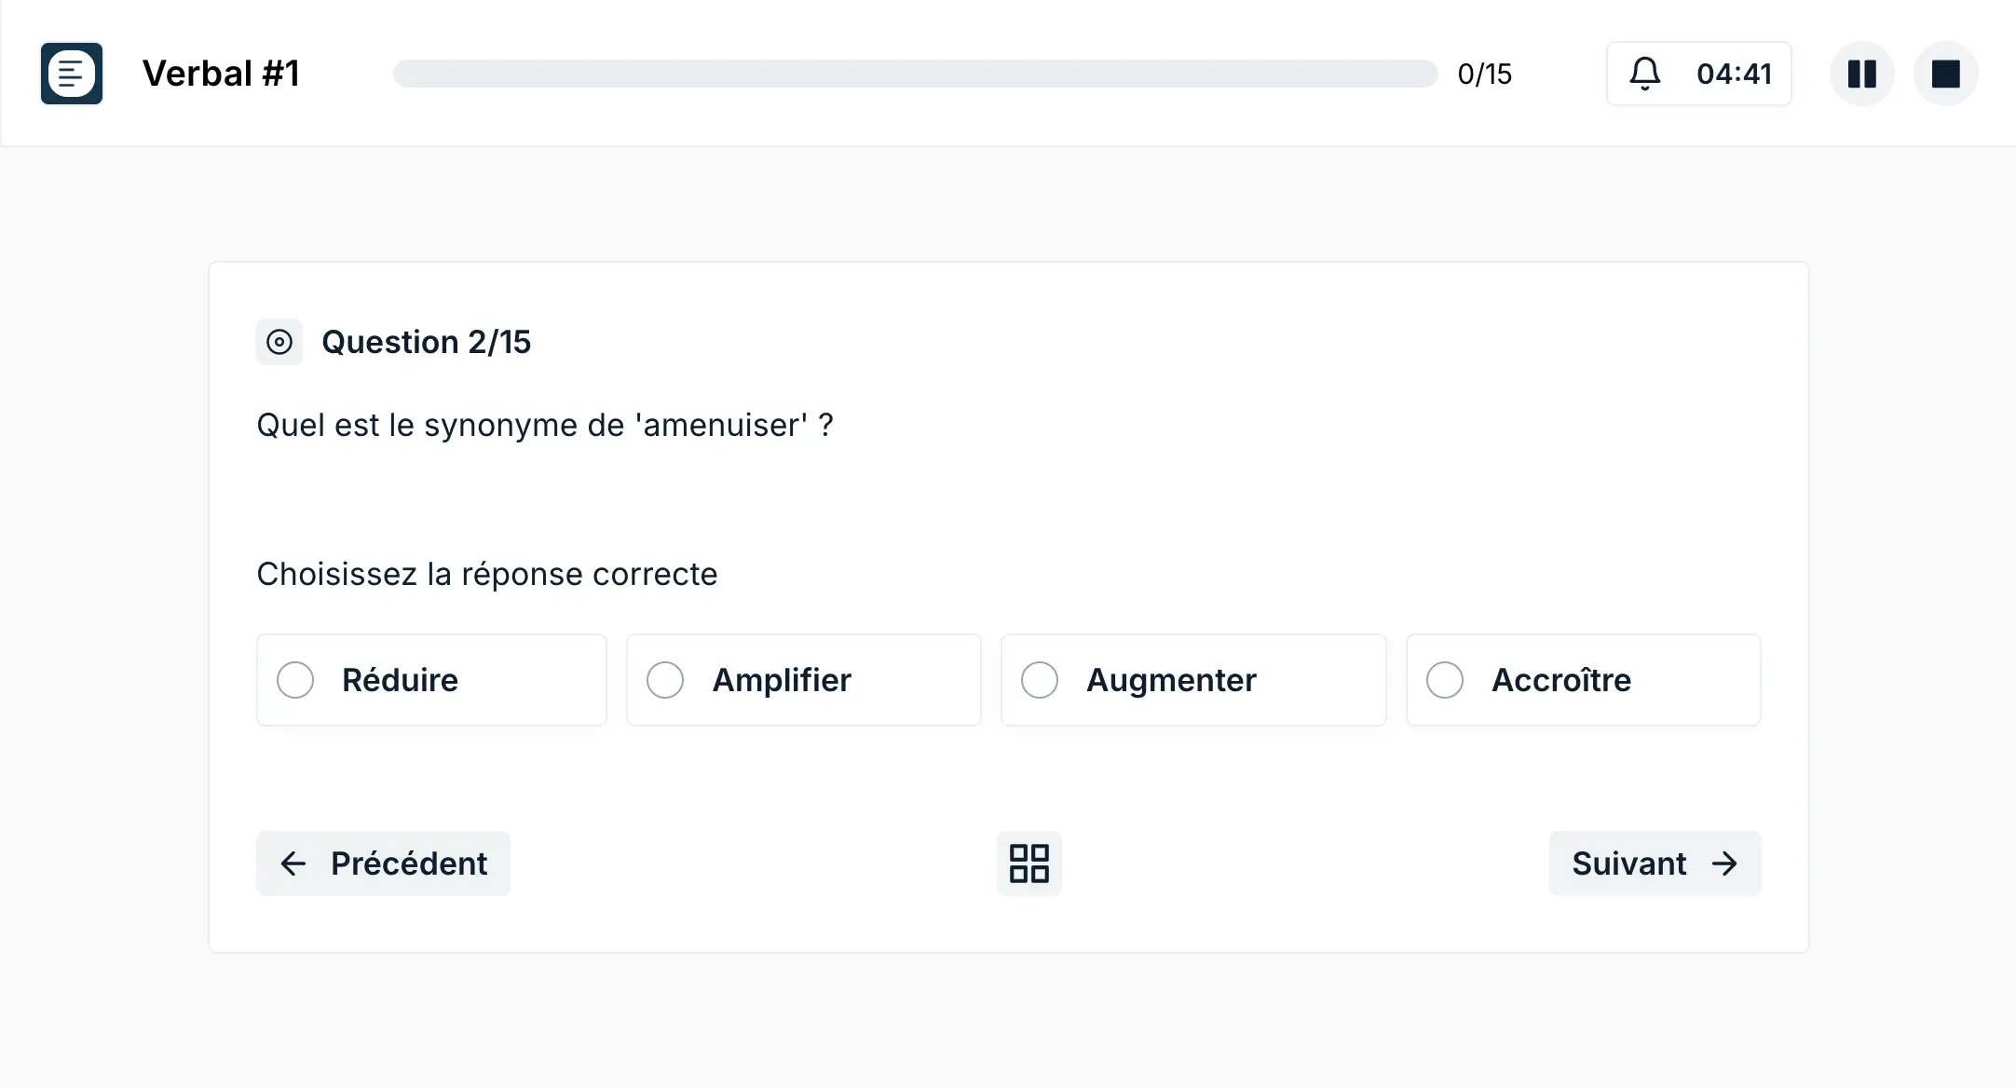Click the 0/15 progress counter
The width and height of the screenshot is (2016, 1088).
point(1485,74)
